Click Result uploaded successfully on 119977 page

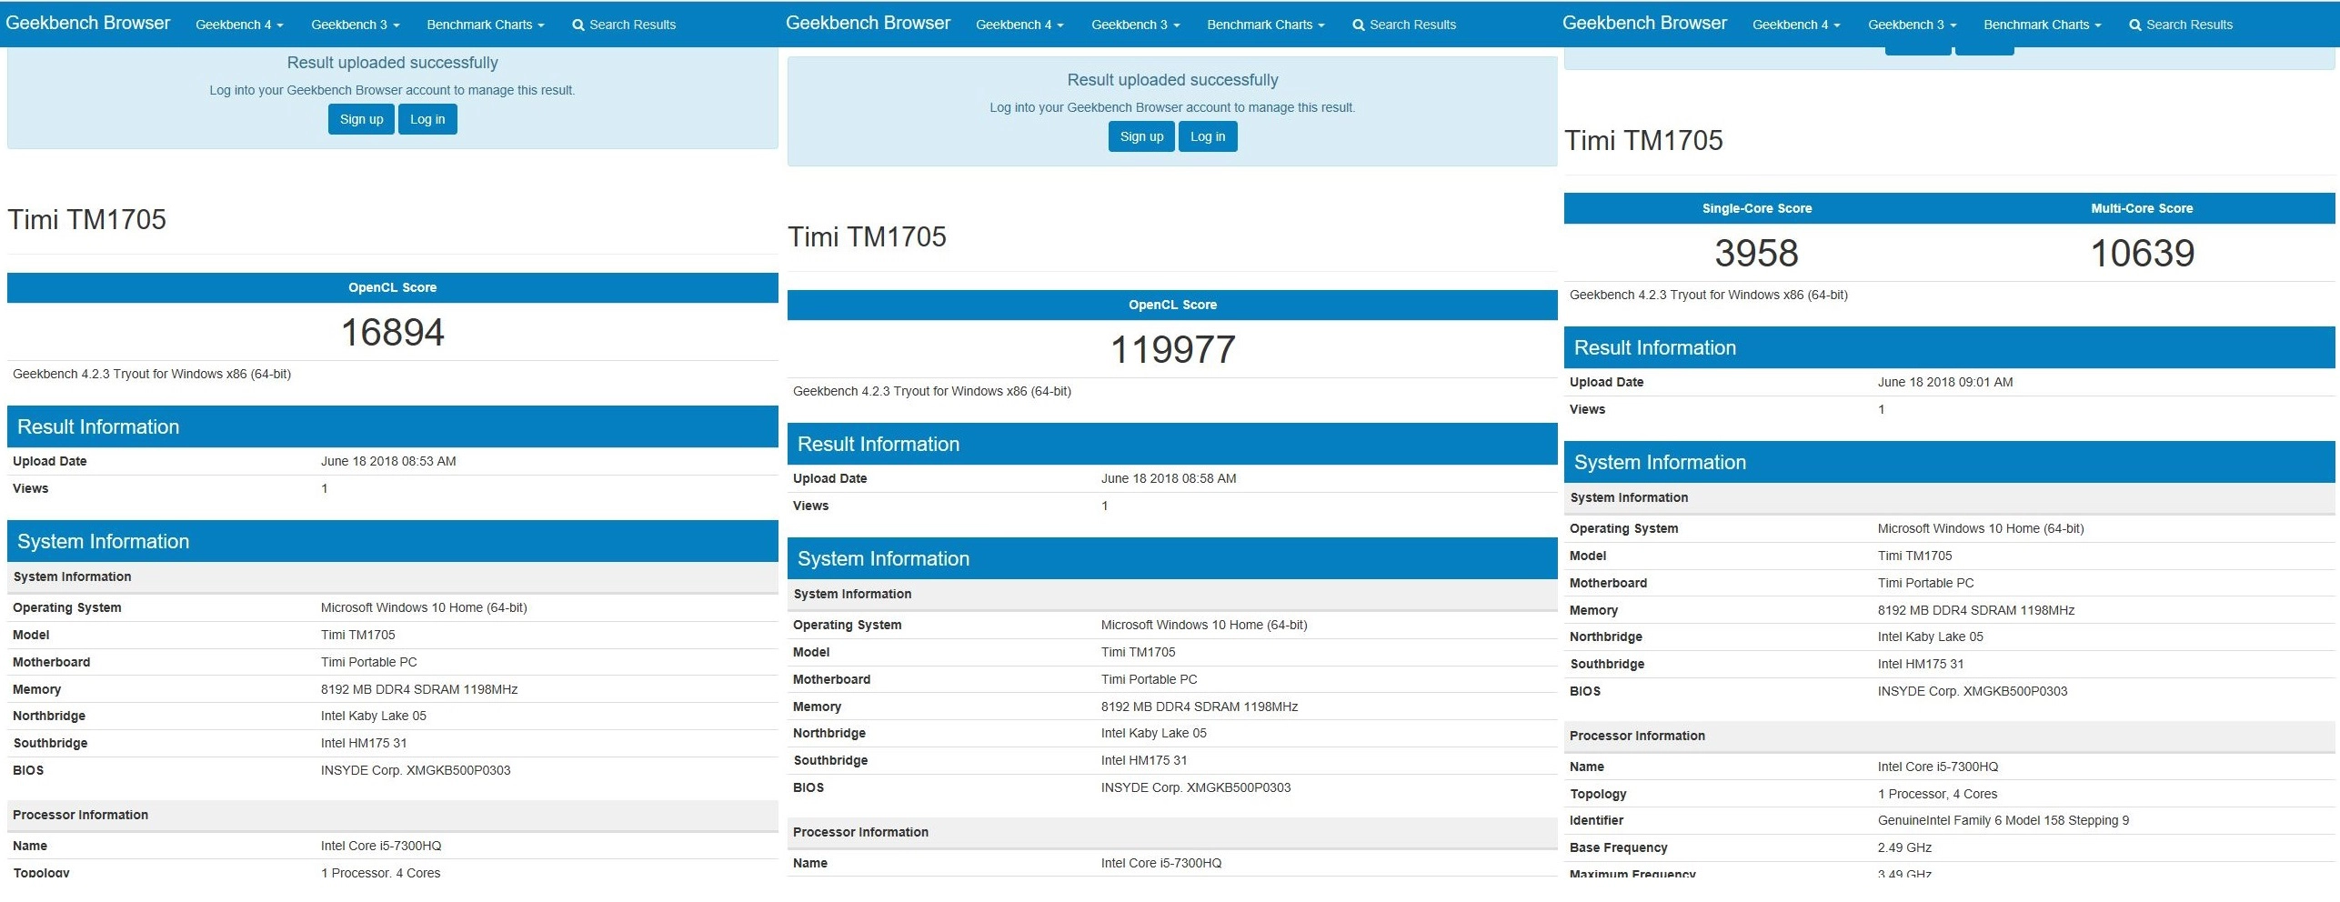click(1173, 80)
